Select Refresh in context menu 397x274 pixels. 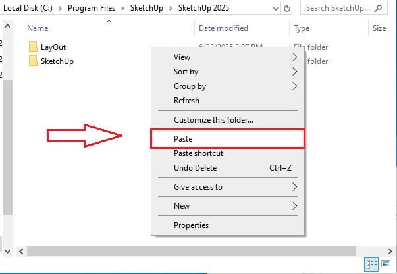pos(228,101)
